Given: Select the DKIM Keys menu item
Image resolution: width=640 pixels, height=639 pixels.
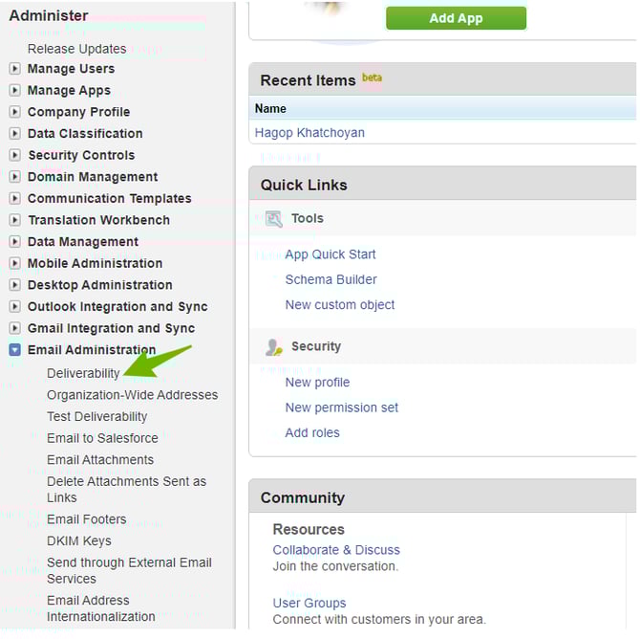Looking at the screenshot, I should 78,540.
